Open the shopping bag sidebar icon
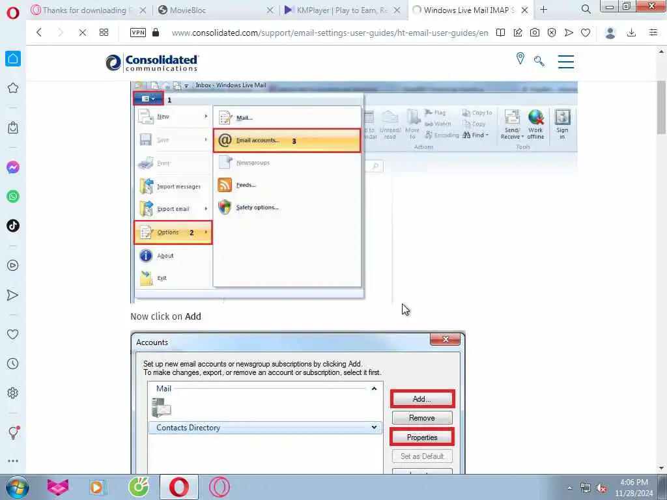667x500 pixels. [x=13, y=128]
